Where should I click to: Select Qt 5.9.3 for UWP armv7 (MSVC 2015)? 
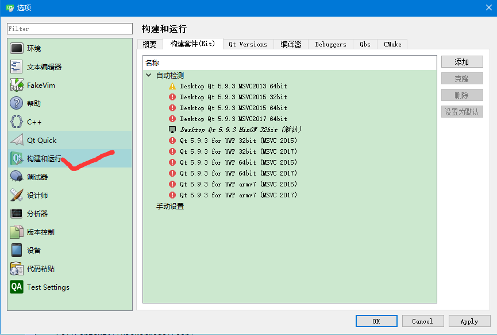coord(238,184)
